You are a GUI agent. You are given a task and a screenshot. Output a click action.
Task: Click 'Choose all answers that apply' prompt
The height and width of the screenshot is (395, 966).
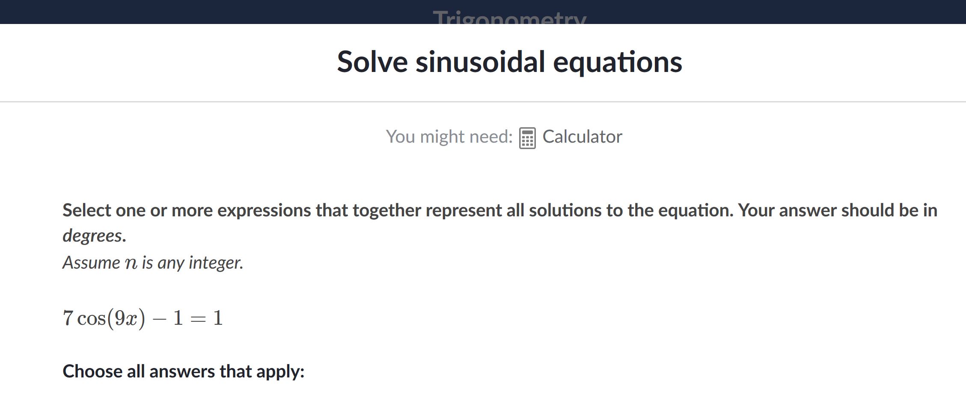[184, 371]
